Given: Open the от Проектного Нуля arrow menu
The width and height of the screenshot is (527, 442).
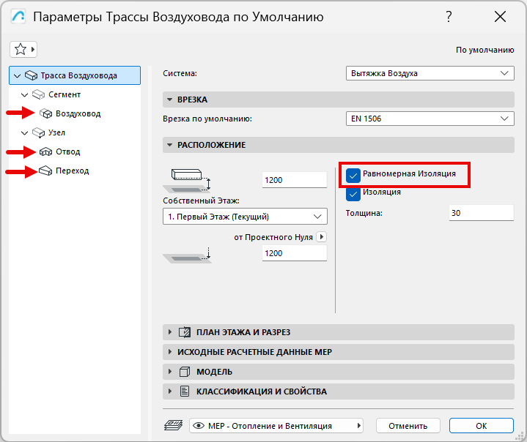Looking at the screenshot, I should coord(322,237).
